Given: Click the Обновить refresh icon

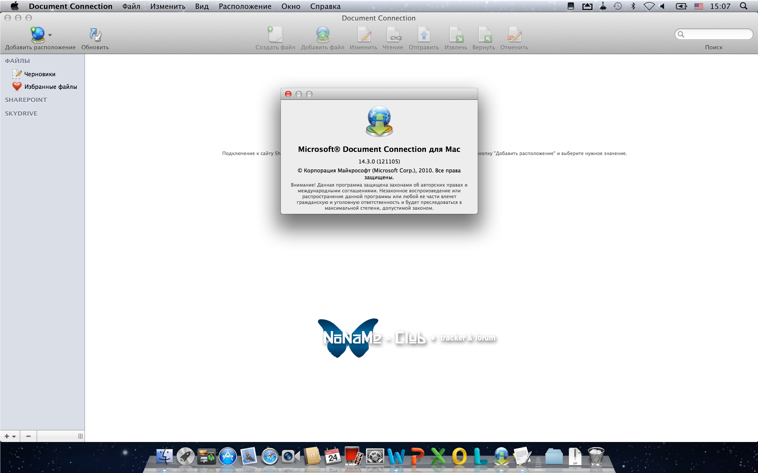Looking at the screenshot, I should 95,35.
